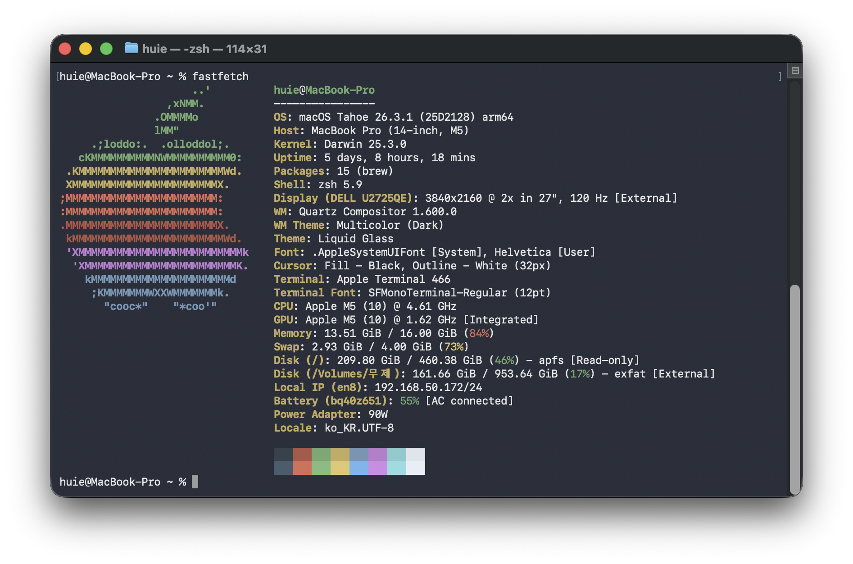The height and width of the screenshot is (564, 853).
Task: Click the memory usage 84% value
Action: coord(479,333)
